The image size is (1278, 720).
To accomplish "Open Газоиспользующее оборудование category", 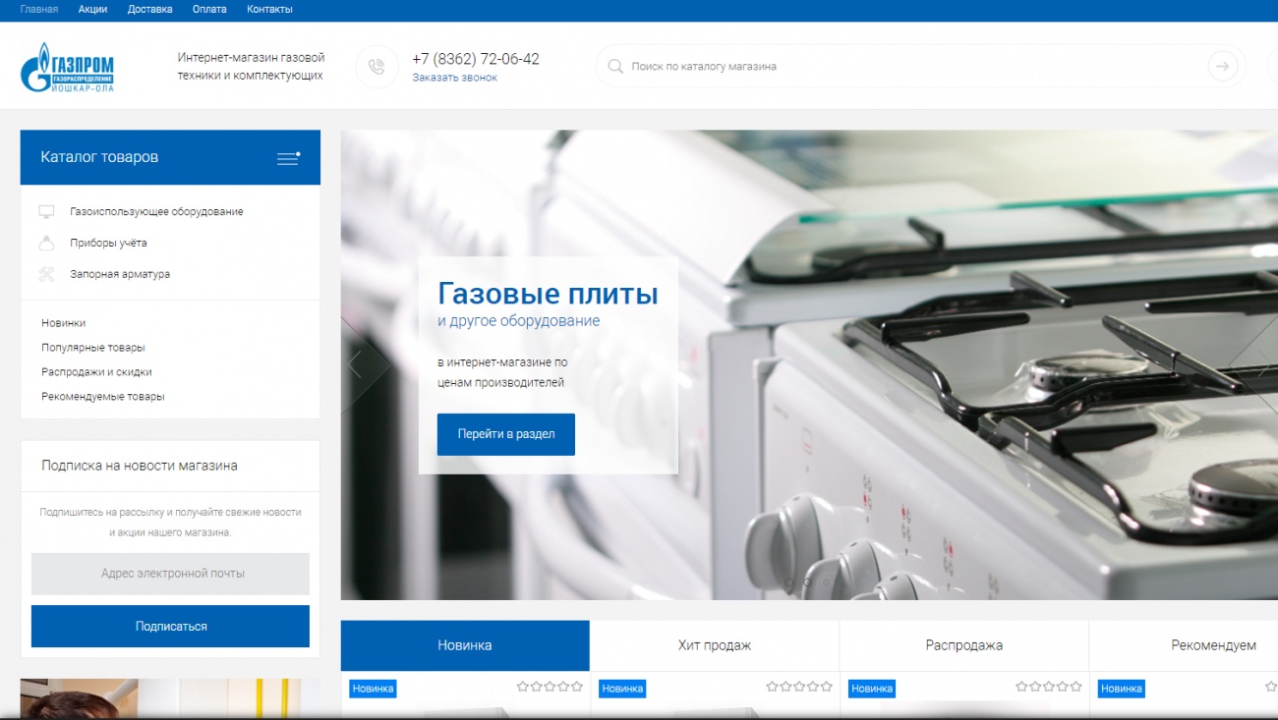I will pos(156,212).
